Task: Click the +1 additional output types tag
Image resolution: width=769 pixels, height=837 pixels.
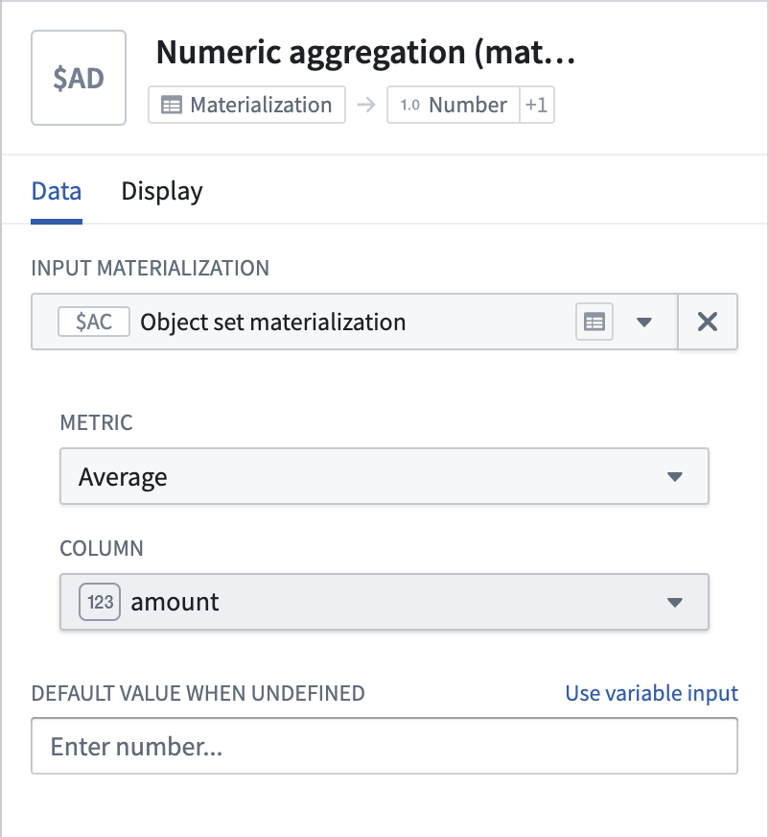Action: coord(537,105)
